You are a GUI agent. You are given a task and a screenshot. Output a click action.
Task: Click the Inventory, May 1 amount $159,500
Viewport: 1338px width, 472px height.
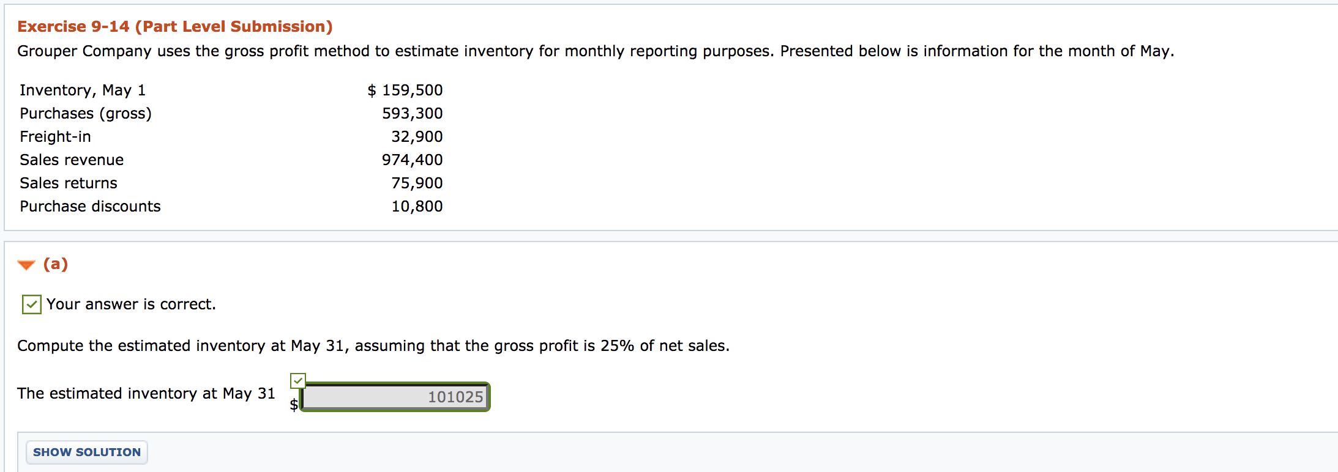406,90
